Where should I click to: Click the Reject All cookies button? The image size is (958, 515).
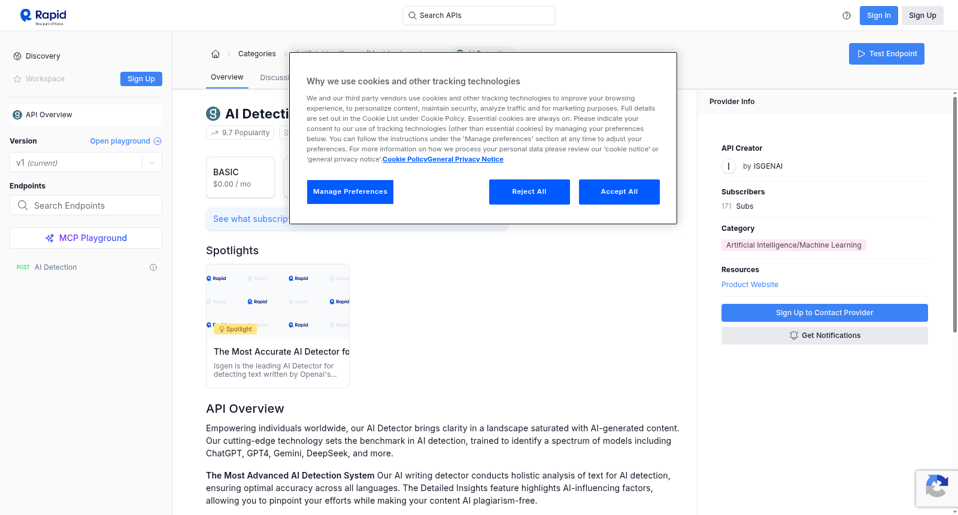point(529,192)
